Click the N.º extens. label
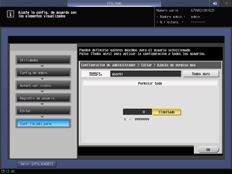Viewport: 232px width, 174px height. (170, 22)
